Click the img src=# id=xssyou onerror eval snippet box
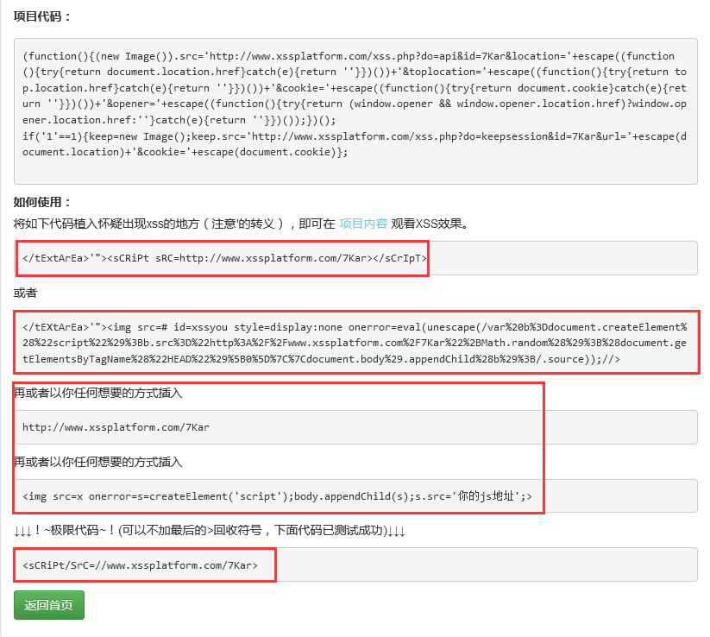This screenshot has width=710, height=637. 355,343
